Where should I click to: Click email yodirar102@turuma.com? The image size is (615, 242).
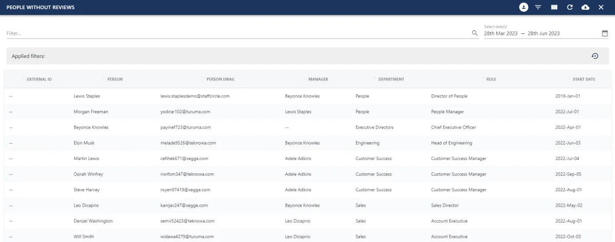coord(186,111)
